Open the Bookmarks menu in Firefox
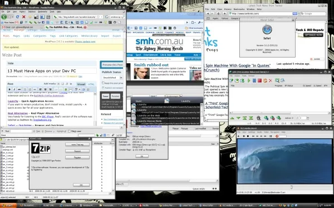This screenshot has width=334, height=208. pyautogui.click(x=42, y=12)
